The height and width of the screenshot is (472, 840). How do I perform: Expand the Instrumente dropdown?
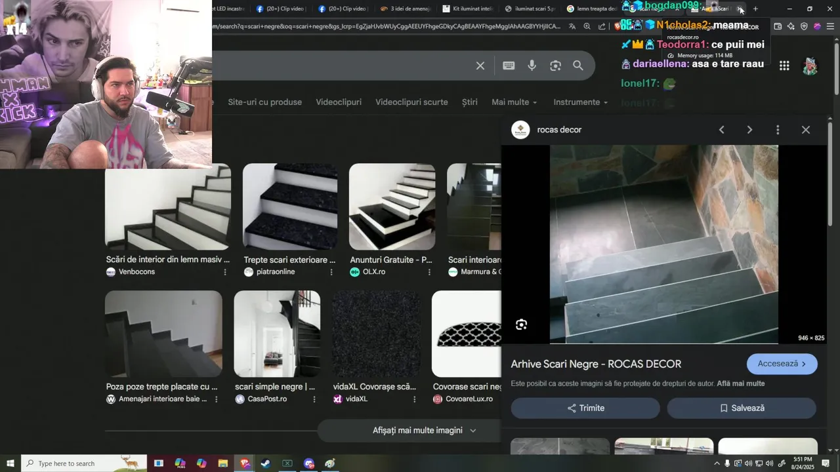click(x=581, y=102)
